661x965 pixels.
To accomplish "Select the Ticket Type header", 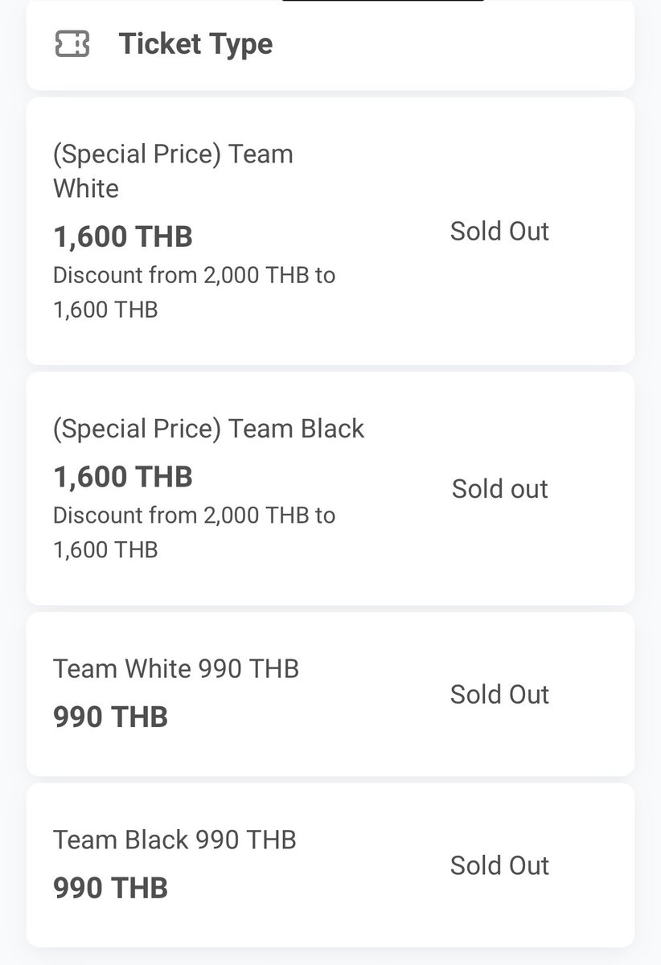I will [330, 45].
